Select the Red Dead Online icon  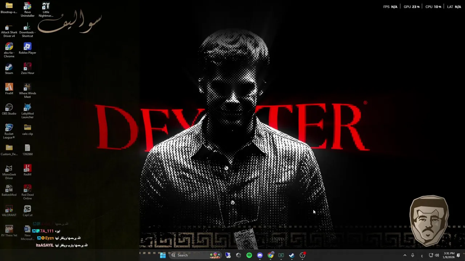pyautogui.click(x=28, y=192)
